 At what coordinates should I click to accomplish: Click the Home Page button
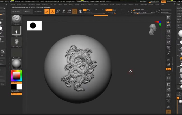(16, 11)
